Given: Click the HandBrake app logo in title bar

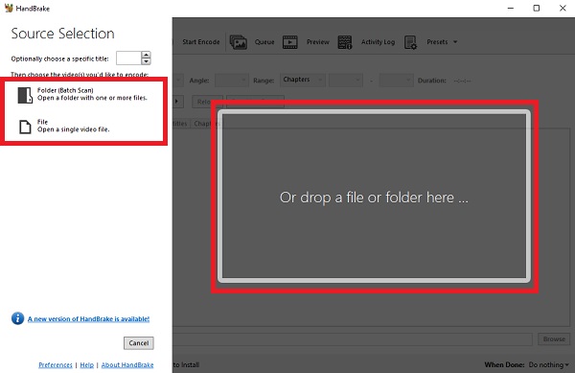Looking at the screenshot, I should [9, 8].
